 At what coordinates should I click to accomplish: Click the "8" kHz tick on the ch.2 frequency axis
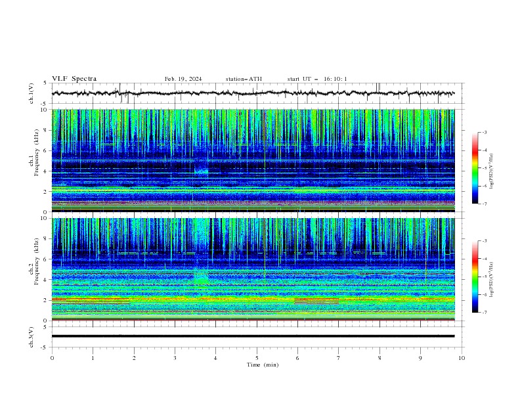45,238
